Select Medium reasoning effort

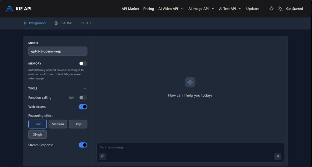pyautogui.click(x=58, y=124)
